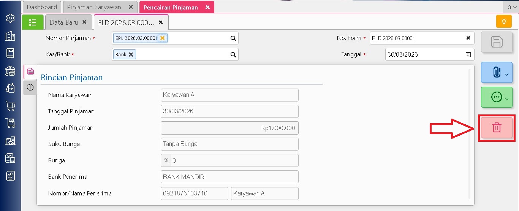Open the calendar picker for Tanggal
519x211 pixels.
coord(468,54)
